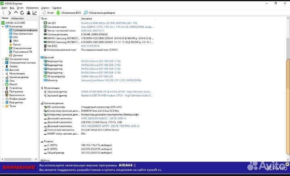290x176 pixels.
Task: Open the WDC WD2500BEKT disk link
Action: (x=110, y=126)
